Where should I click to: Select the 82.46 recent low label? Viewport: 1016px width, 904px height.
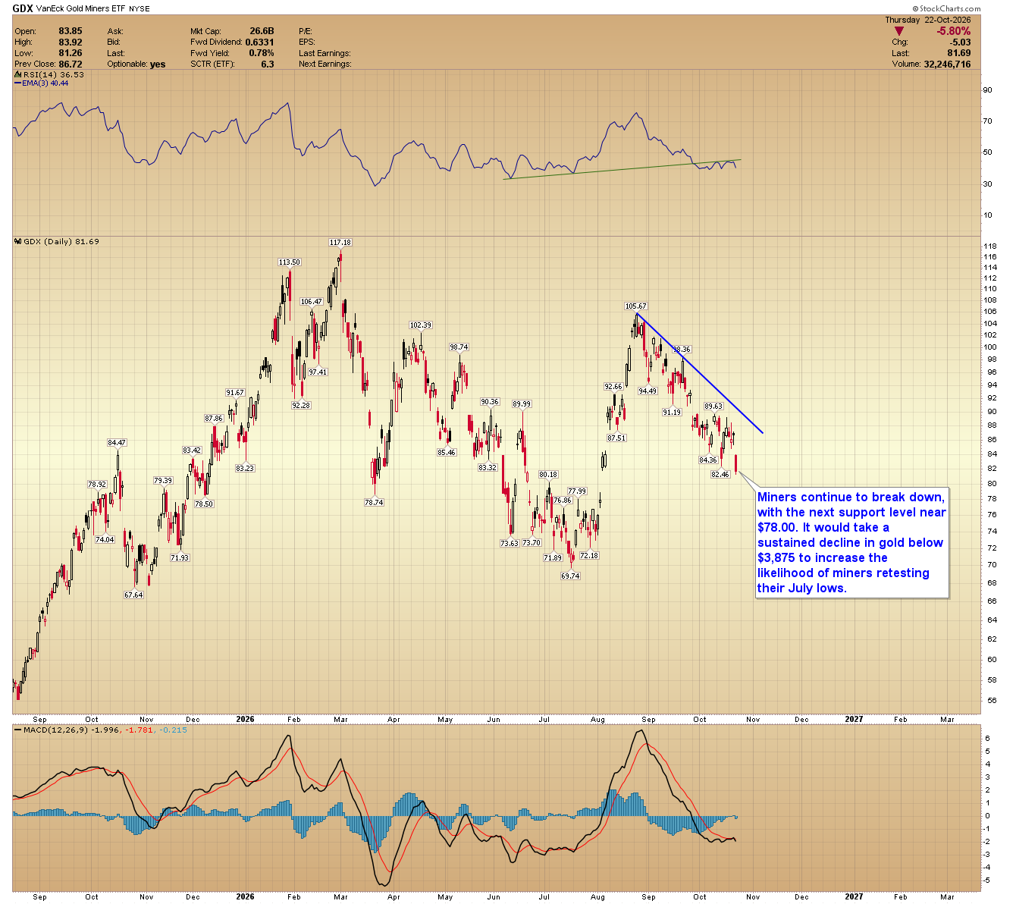click(720, 475)
